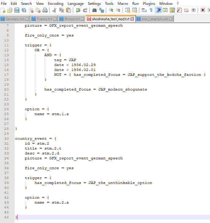
Task: Create a new file with the New toolbar icon
Action: click(3, 10)
